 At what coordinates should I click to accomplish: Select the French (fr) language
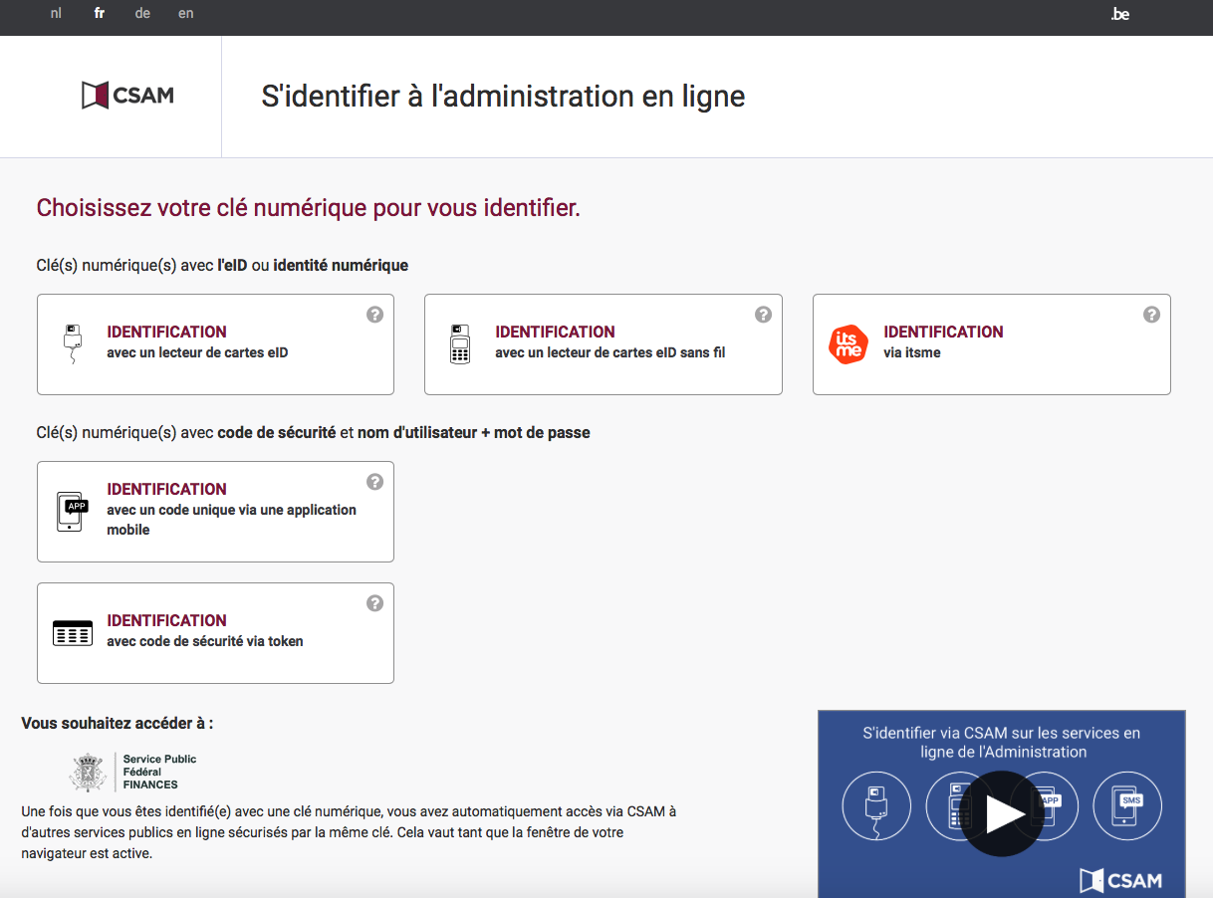(x=100, y=14)
